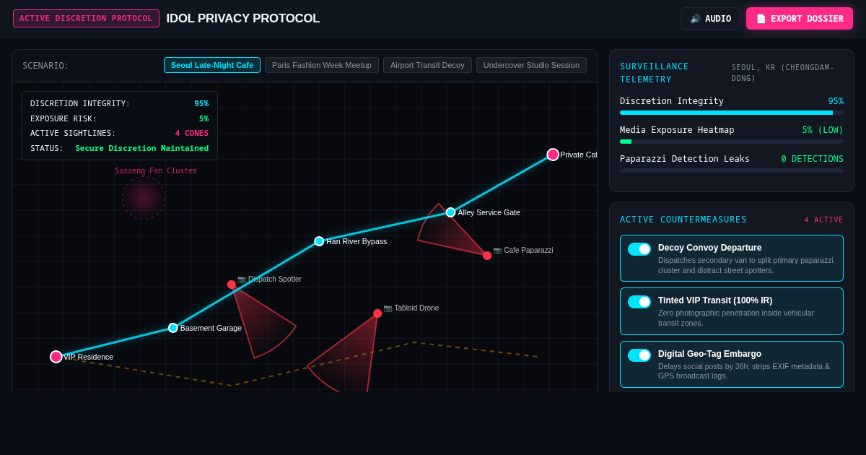The height and width of the screenshot is (455, 866).
Task: Select the Seoul Late-Night Cafe scenario tab
Action: (x=212, y=65)
